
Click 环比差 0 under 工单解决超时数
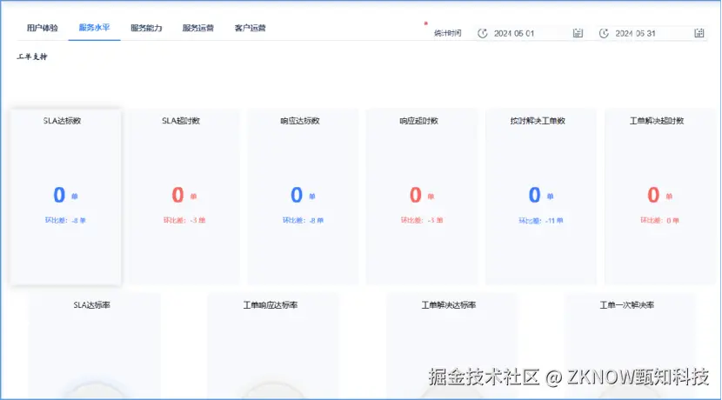[659, 221]
